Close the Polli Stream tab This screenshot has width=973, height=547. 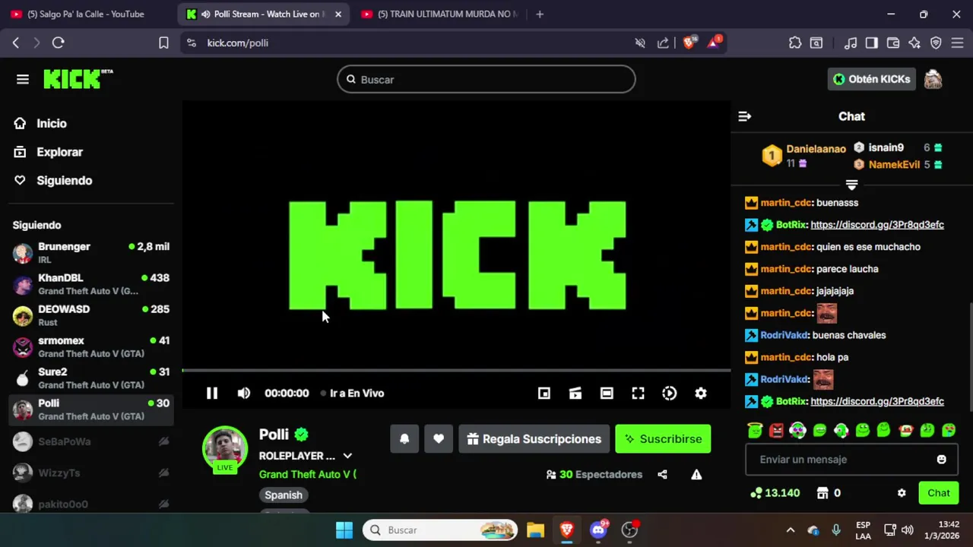pyautogui.click(x=338, y=14)
